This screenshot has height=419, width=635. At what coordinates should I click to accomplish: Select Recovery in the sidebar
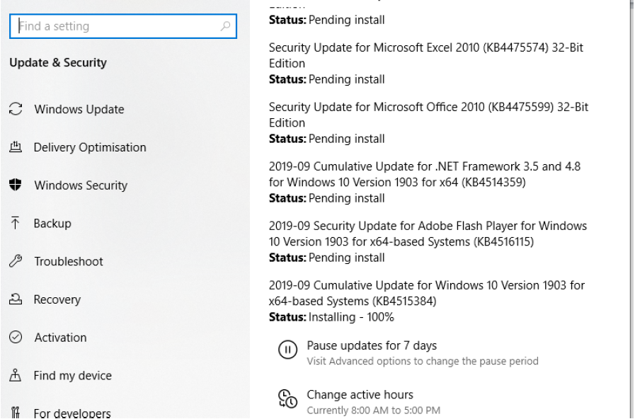pos(57,299)
